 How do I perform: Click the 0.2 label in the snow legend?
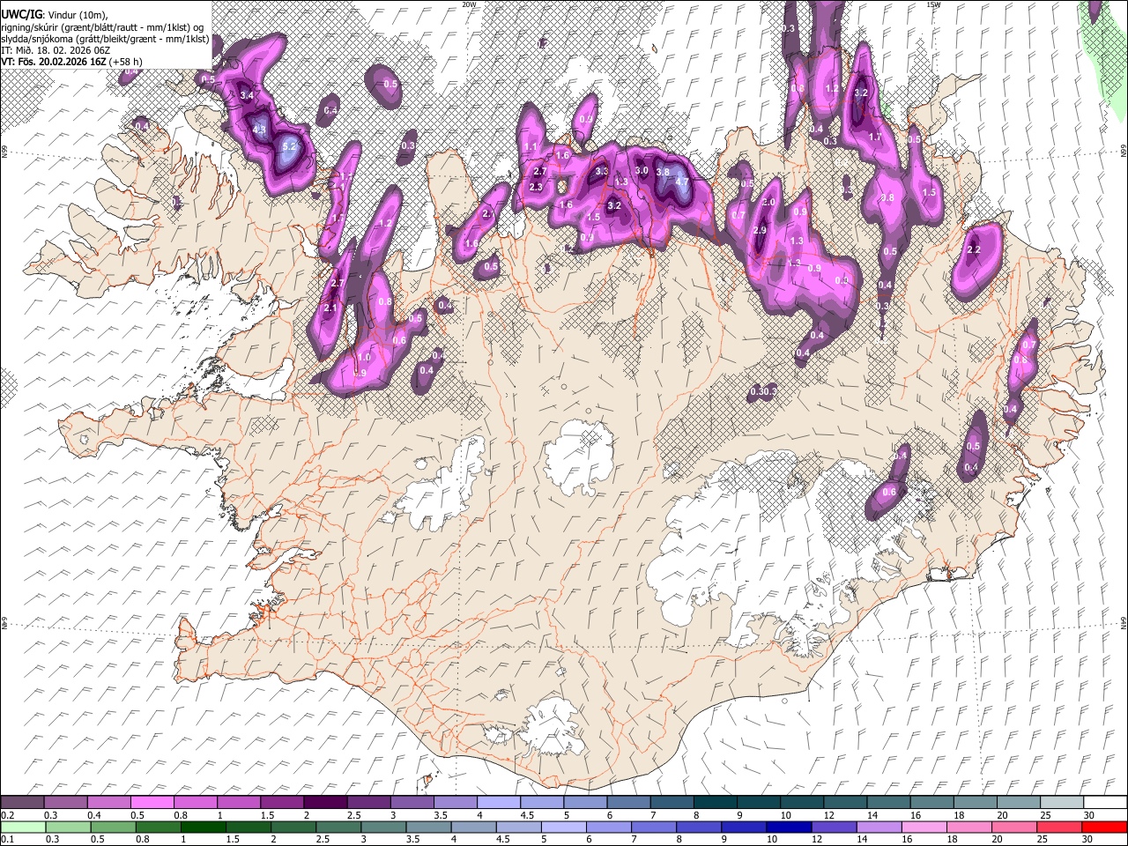(7, 815)
